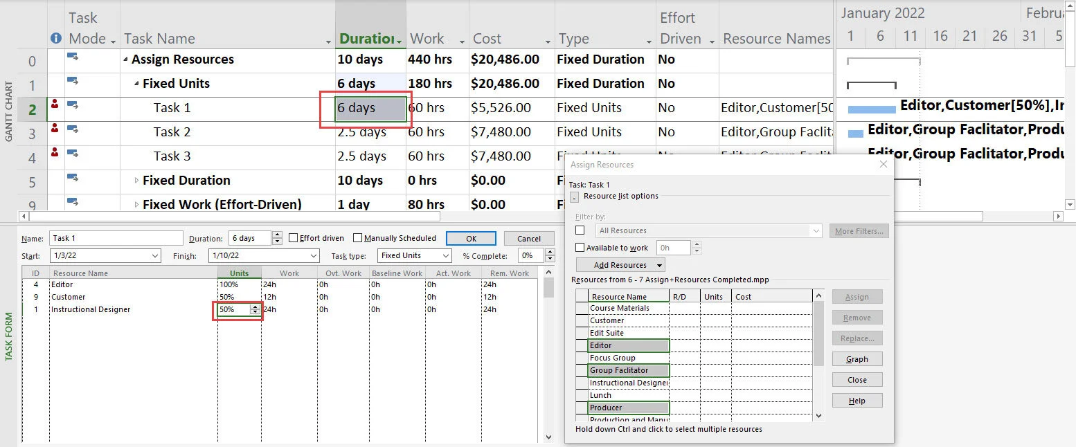Click the overallocated icon on Task 2 row
The image size is (1076, 447).
[x=55, y=129]
